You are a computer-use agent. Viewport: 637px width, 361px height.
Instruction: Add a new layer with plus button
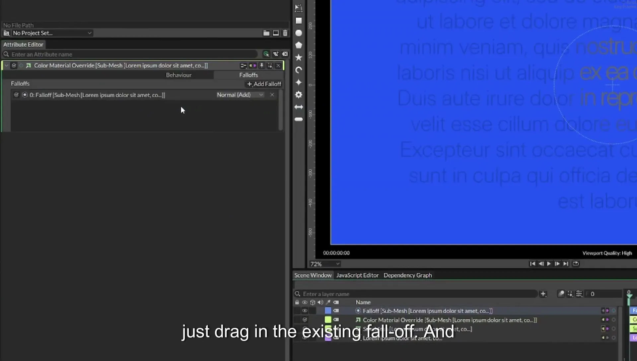point(543,294)
